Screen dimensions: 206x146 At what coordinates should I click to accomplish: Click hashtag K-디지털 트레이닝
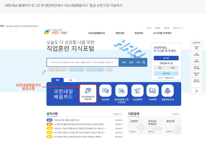[76, 70]
